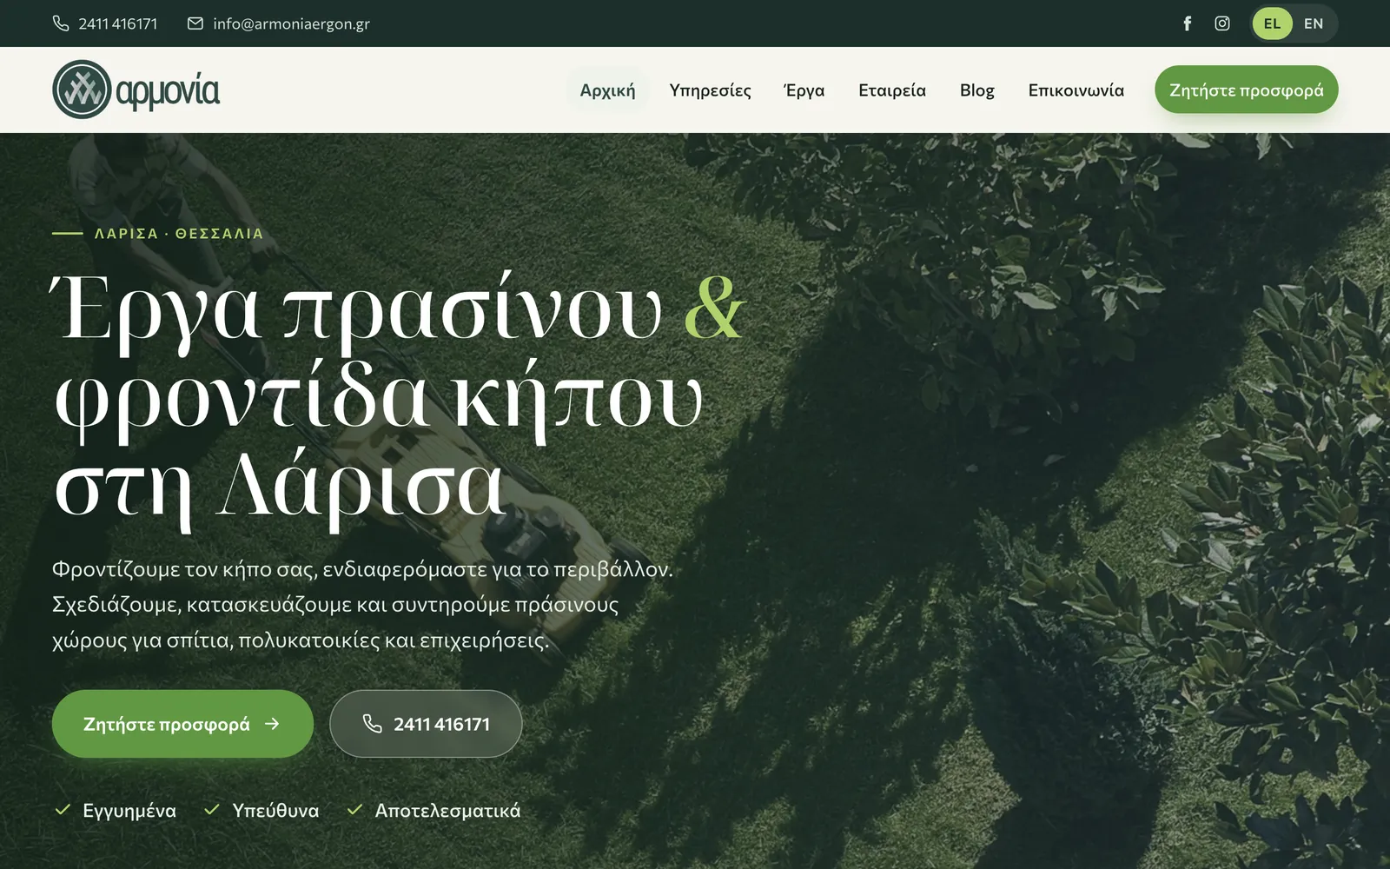Click the ΛΑΡΙΣΑ · ΘΕΣΣΑΛΙΑ label
The width and height of the screenshot is (1390, 869).
pyautogui.click(x=179, y=234)
